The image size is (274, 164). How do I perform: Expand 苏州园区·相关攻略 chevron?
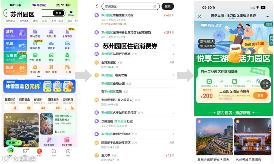tap(174, 75)
